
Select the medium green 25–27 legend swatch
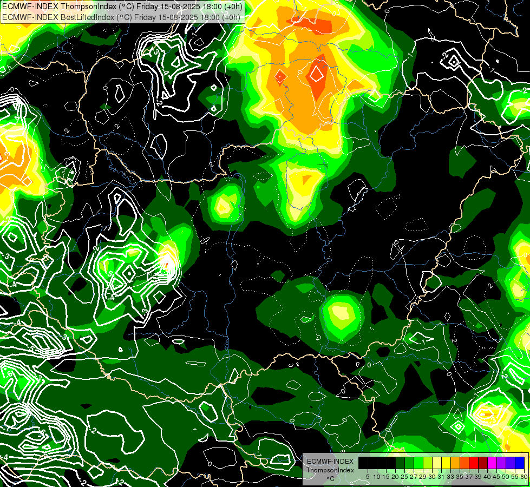click(x=409, y=463)
